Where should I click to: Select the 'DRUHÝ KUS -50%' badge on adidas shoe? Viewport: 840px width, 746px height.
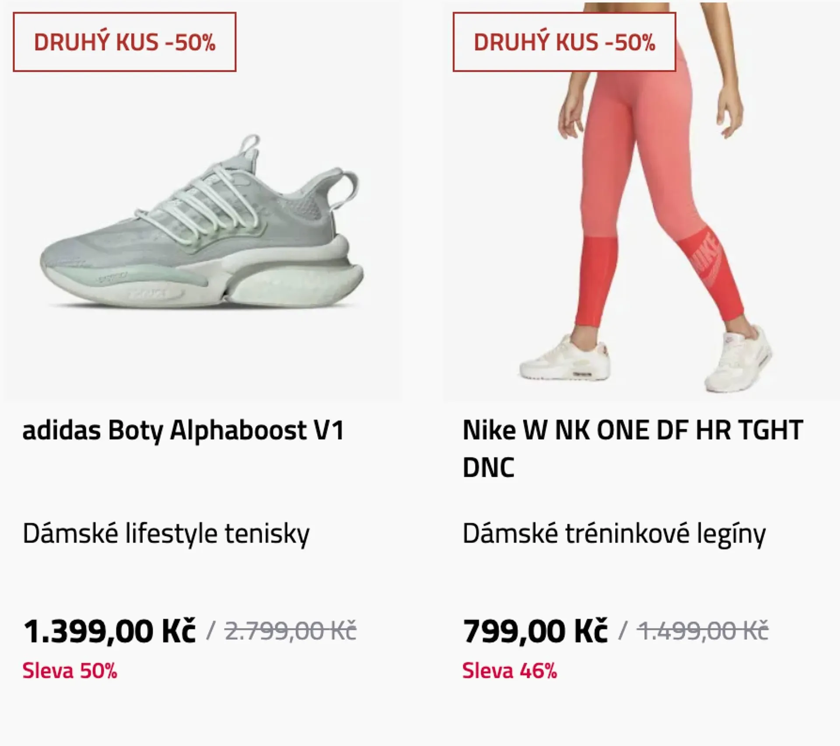click(x=125, y=42)
